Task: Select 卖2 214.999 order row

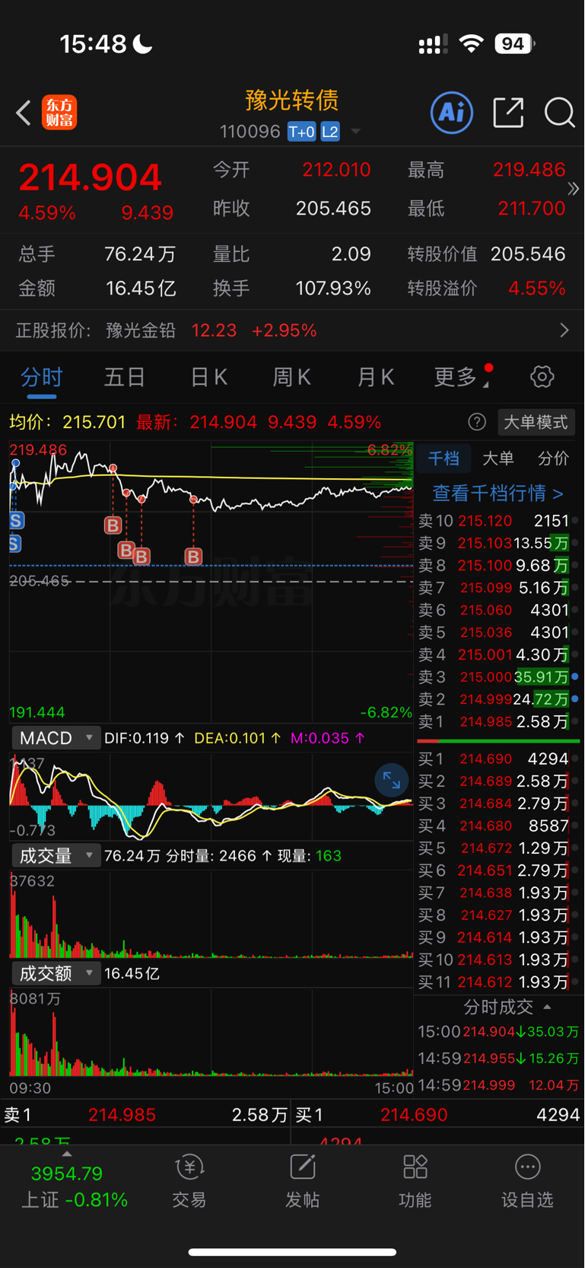Action: click(x=498, y=699)
